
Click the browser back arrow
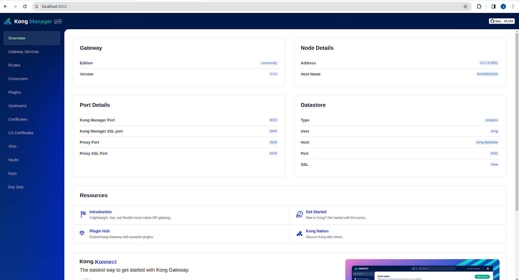6,6
